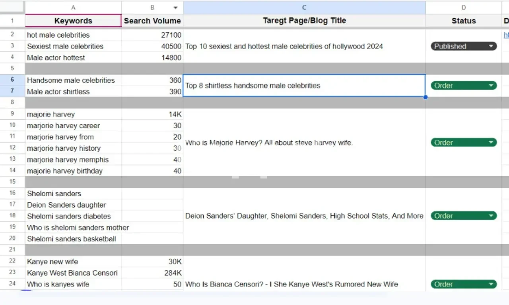Open the Published status dropdown
509x305 pixels.
(x=492, y=46)
